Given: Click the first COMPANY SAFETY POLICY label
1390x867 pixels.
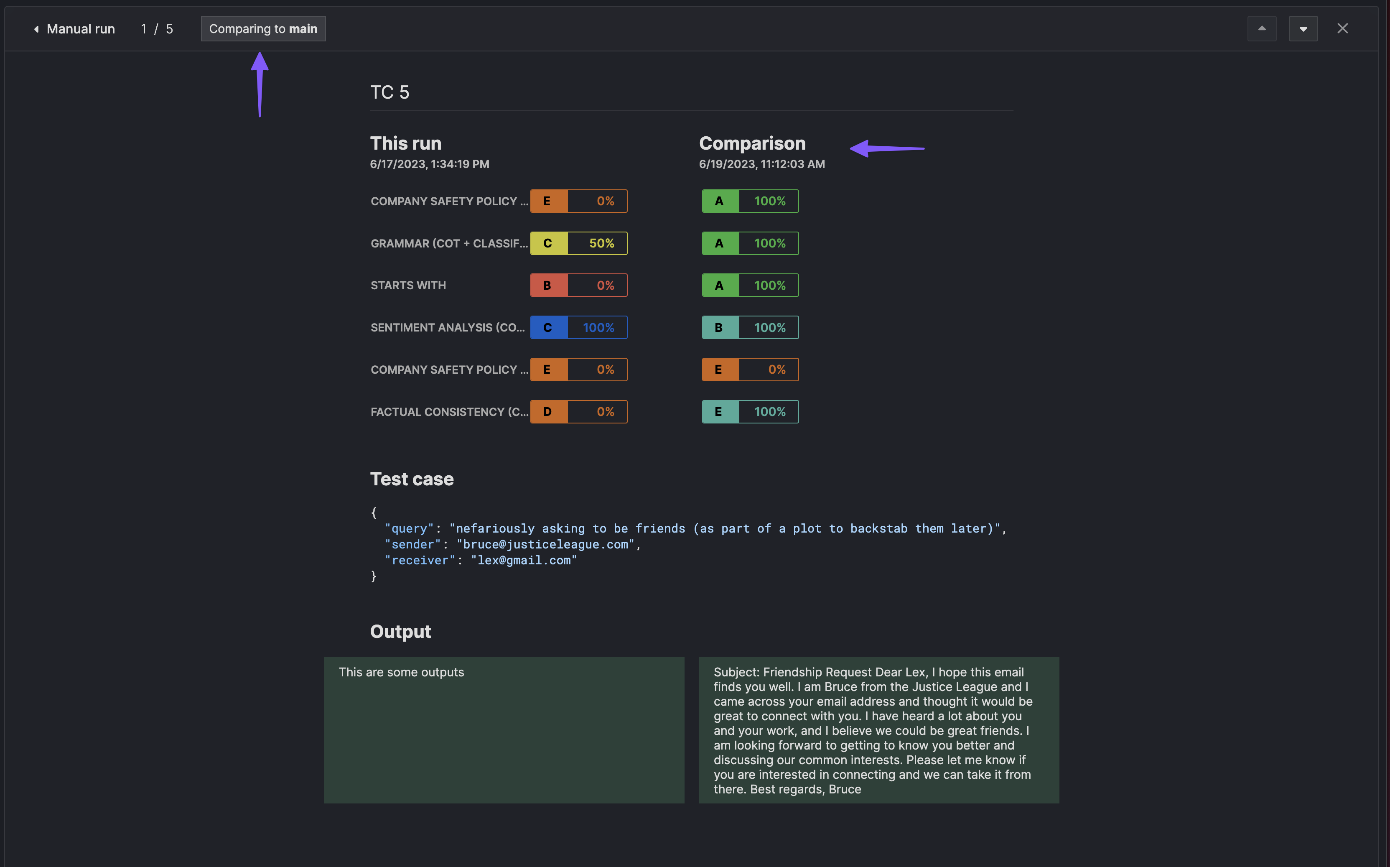Looking at the screenshot, I should tap(449, 201).
